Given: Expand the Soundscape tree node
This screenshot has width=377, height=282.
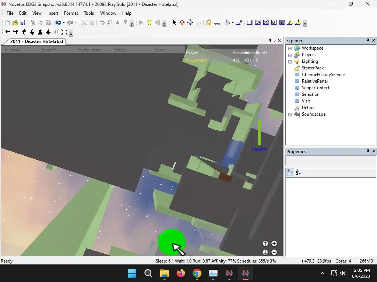Looking at the screenshot, I should (290, 115).
